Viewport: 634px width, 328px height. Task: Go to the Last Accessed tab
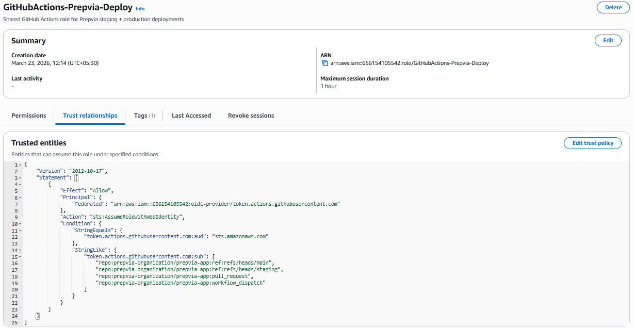pos(191,116)
